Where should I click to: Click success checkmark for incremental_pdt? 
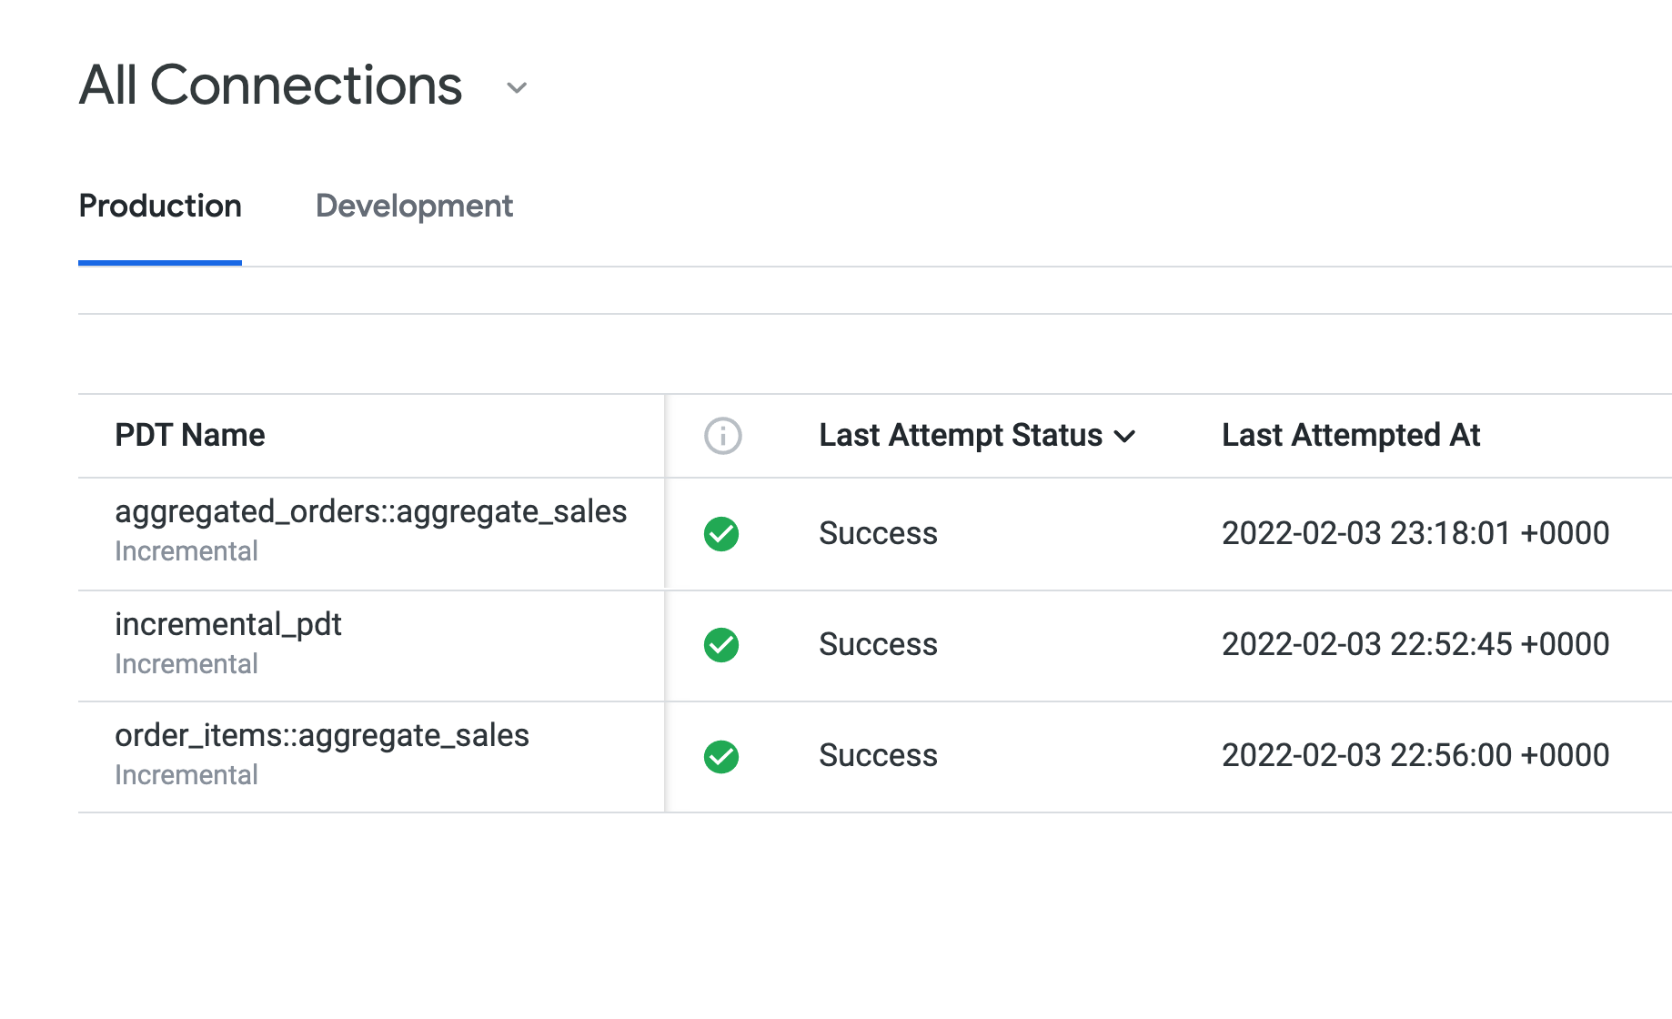pyautogui.click(x=721, y=645)
